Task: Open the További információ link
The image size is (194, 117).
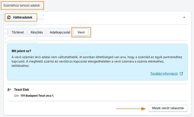Action: pos(164,74)
